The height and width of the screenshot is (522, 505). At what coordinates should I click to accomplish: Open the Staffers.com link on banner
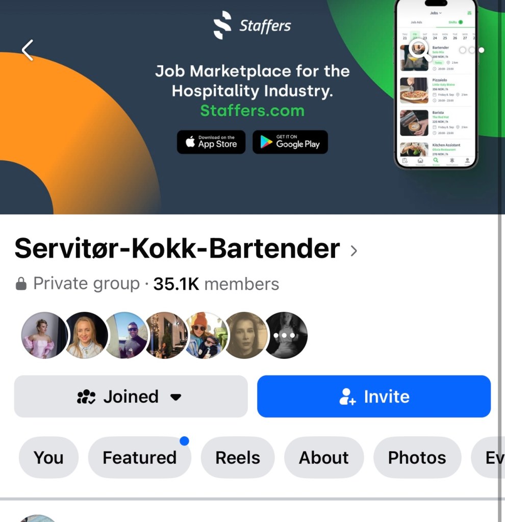[252, 111]
